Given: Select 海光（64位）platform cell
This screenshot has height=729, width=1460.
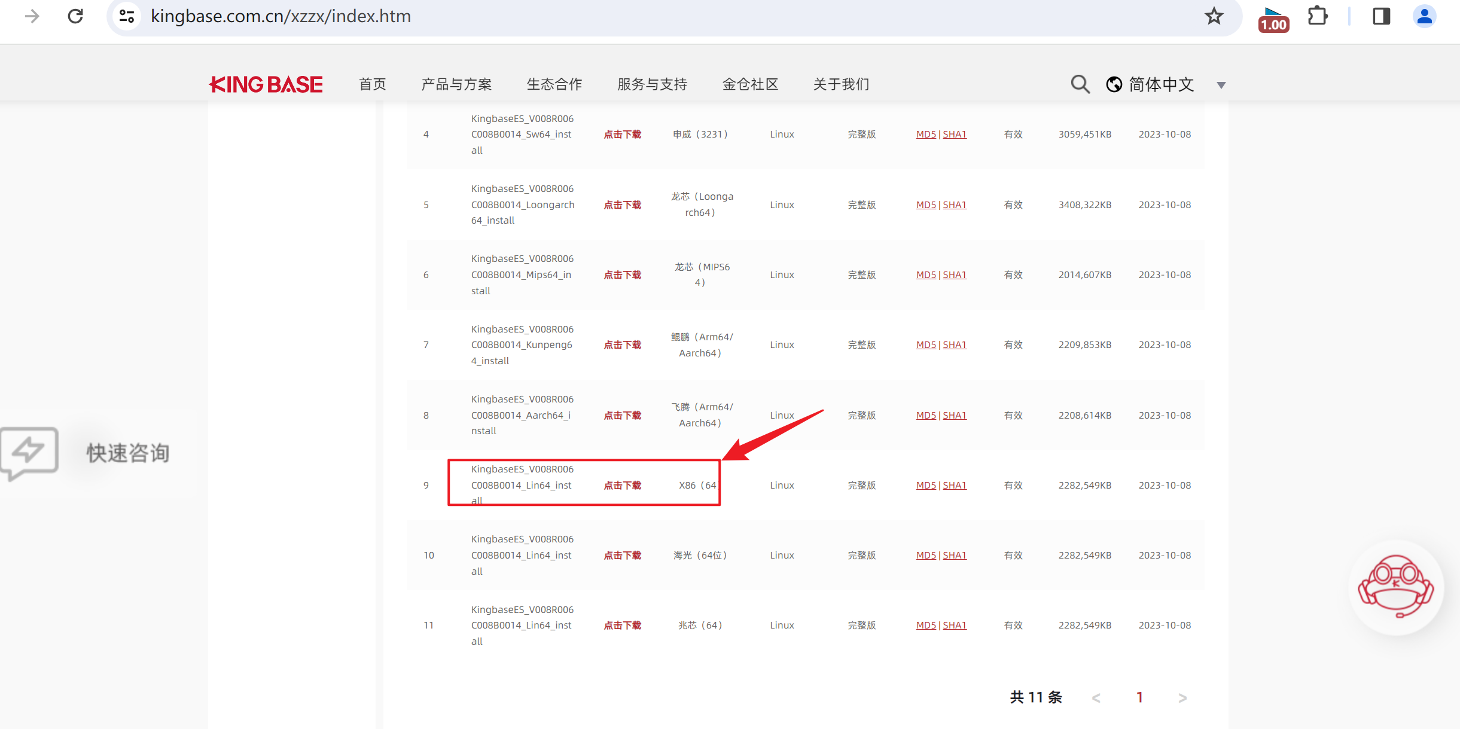Looking at the screenshot, I should point(700,555).
